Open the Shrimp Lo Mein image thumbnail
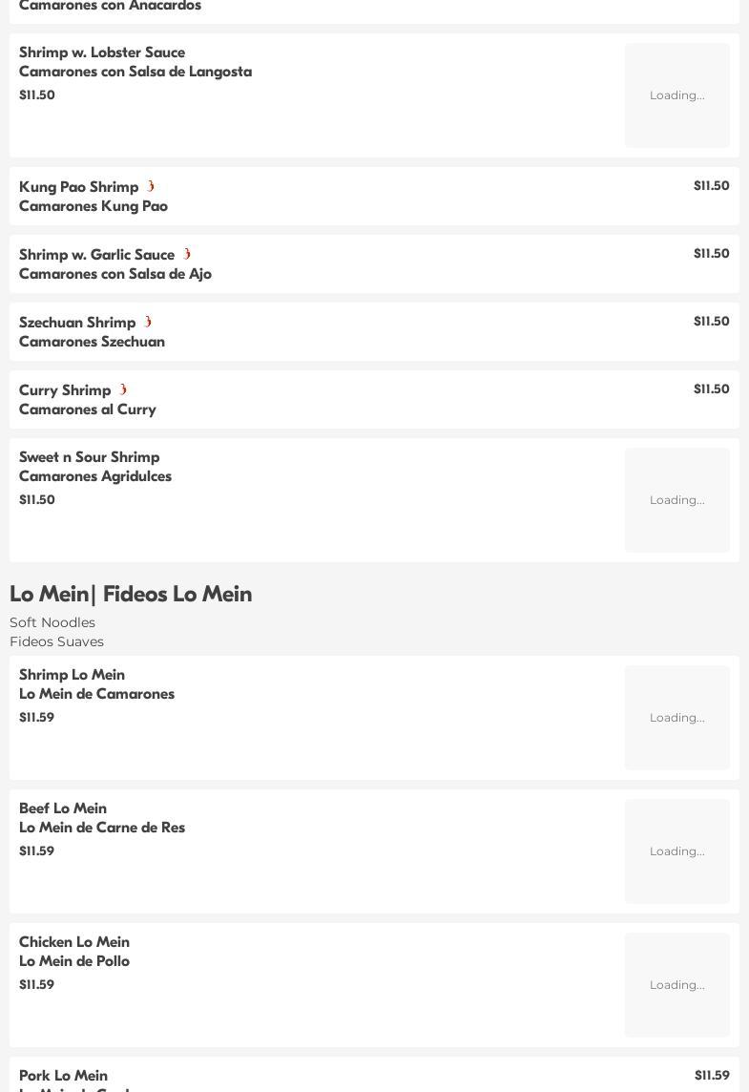The width and height of the screenshot is (749, 1092). pyautogui.click(x=676, y=718)
